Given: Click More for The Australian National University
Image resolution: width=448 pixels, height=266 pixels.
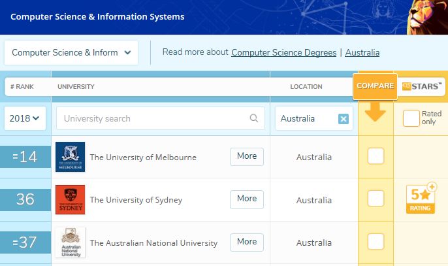Looking at the screenshot, I should [247, 242].
